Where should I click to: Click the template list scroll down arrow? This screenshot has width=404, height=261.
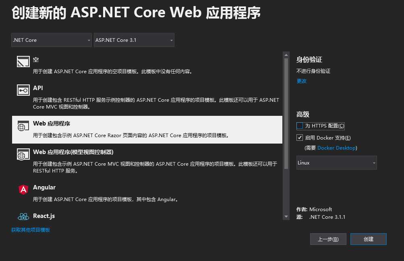(x=286, y=217)
